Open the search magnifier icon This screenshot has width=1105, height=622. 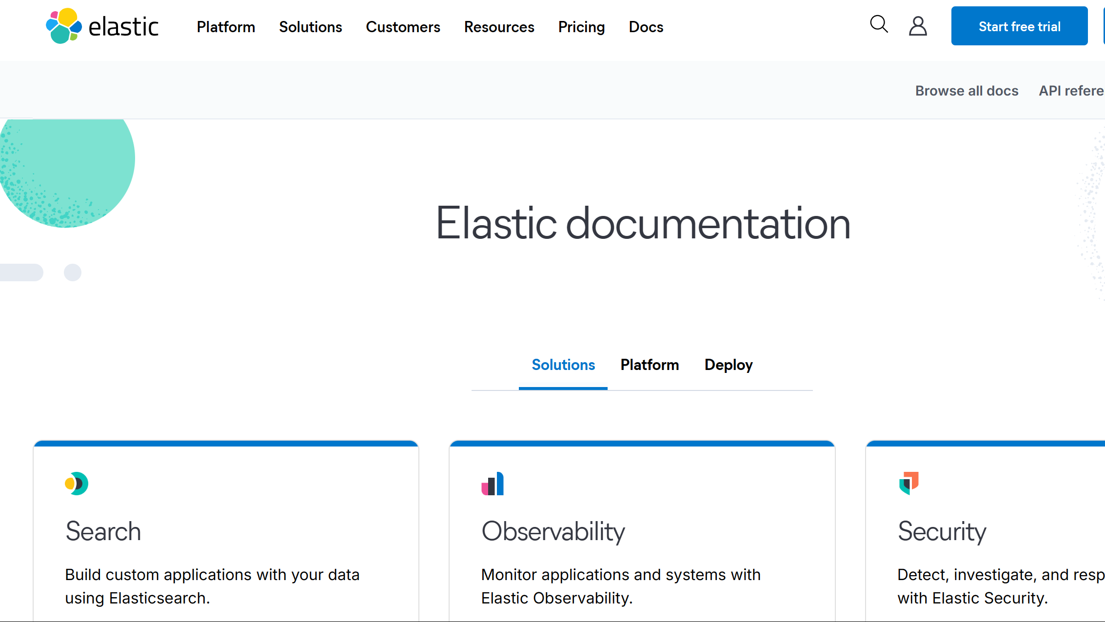point(879,24)
